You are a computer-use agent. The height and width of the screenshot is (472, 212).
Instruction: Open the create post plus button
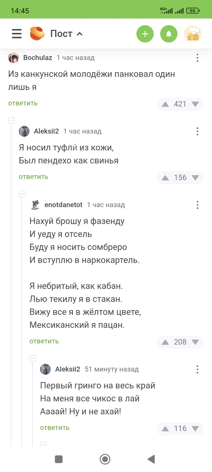[x=145, y=34]
